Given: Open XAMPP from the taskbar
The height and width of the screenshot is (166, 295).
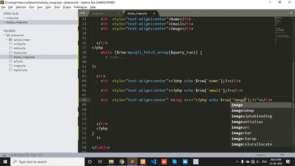Looking at the screenshot, I should pyautogui.click(x=143, y=162).
